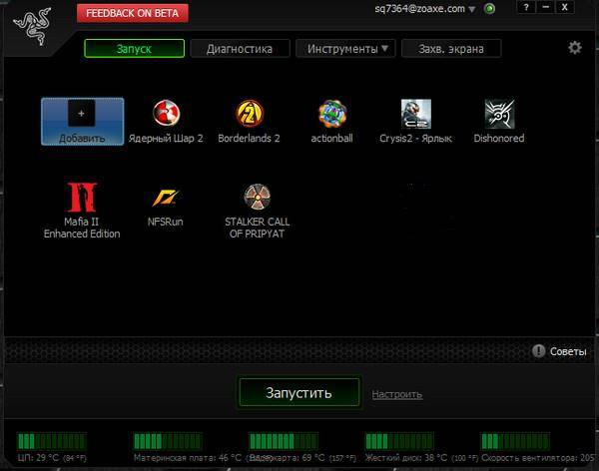The image size is (599, 471).
Task: Expand the Инструменты dropdown menu
Action: 345,48
